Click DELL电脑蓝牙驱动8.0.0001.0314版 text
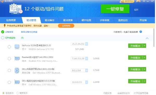156x95 pixels. point(38,69)
